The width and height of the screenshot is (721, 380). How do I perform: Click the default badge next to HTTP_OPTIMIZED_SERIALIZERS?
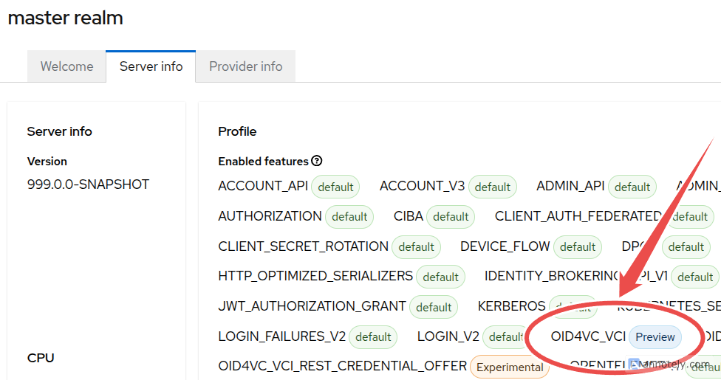(440, 277)
